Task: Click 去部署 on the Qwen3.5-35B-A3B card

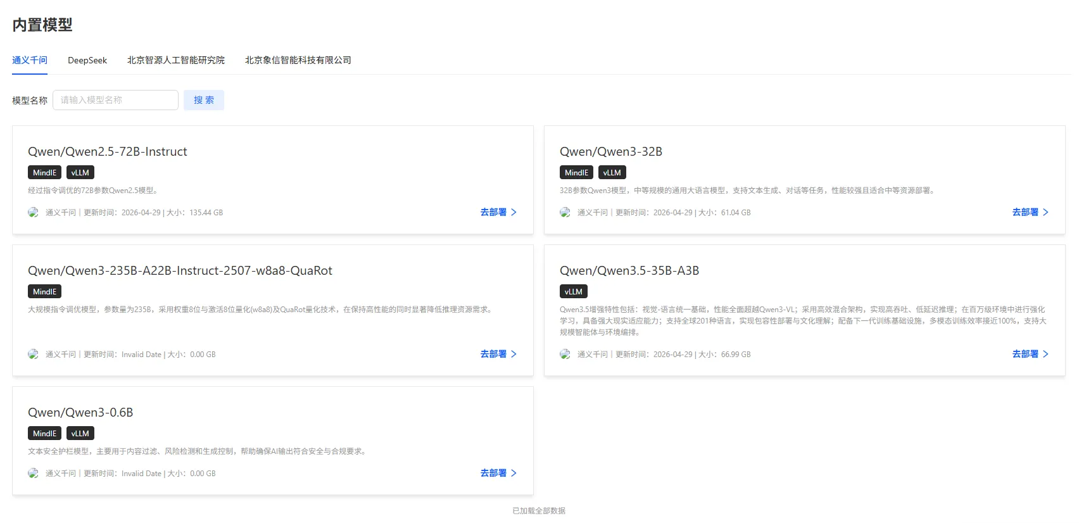Action: pos(1030,354)
